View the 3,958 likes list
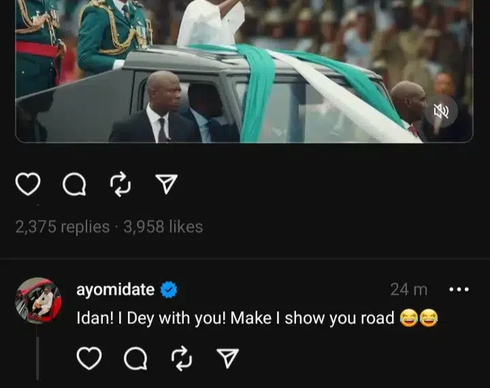Screen dimensions: 490x388 tap(163, 227)
